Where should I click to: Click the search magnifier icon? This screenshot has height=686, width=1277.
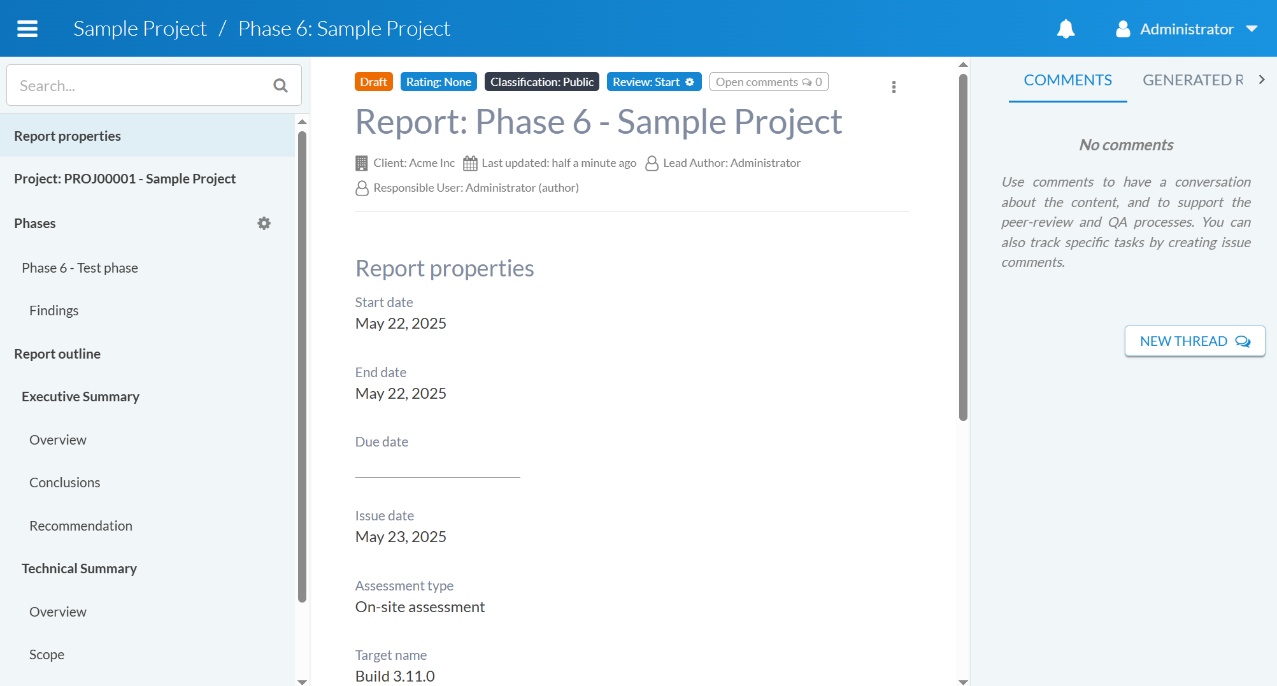pos(280,85)
